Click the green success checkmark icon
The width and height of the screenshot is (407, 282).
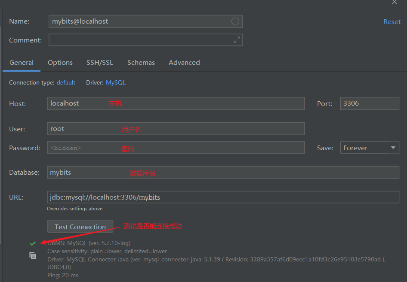tap(32, 243)
